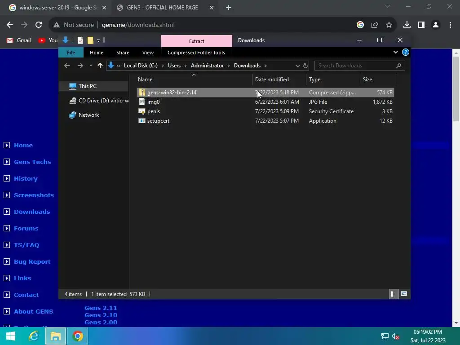Open Explorer help icon

406,52
